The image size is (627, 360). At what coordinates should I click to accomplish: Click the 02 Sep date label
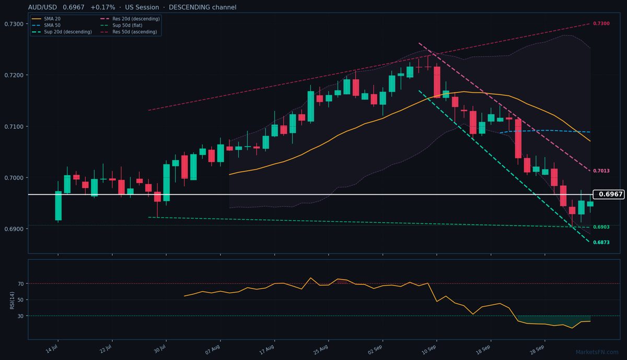pyautogui.click(x=375, y=349)
